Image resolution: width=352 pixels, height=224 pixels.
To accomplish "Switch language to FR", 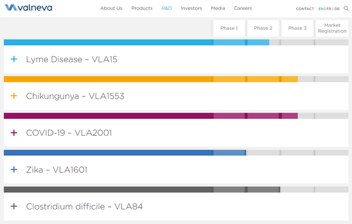I will (329, 9).
